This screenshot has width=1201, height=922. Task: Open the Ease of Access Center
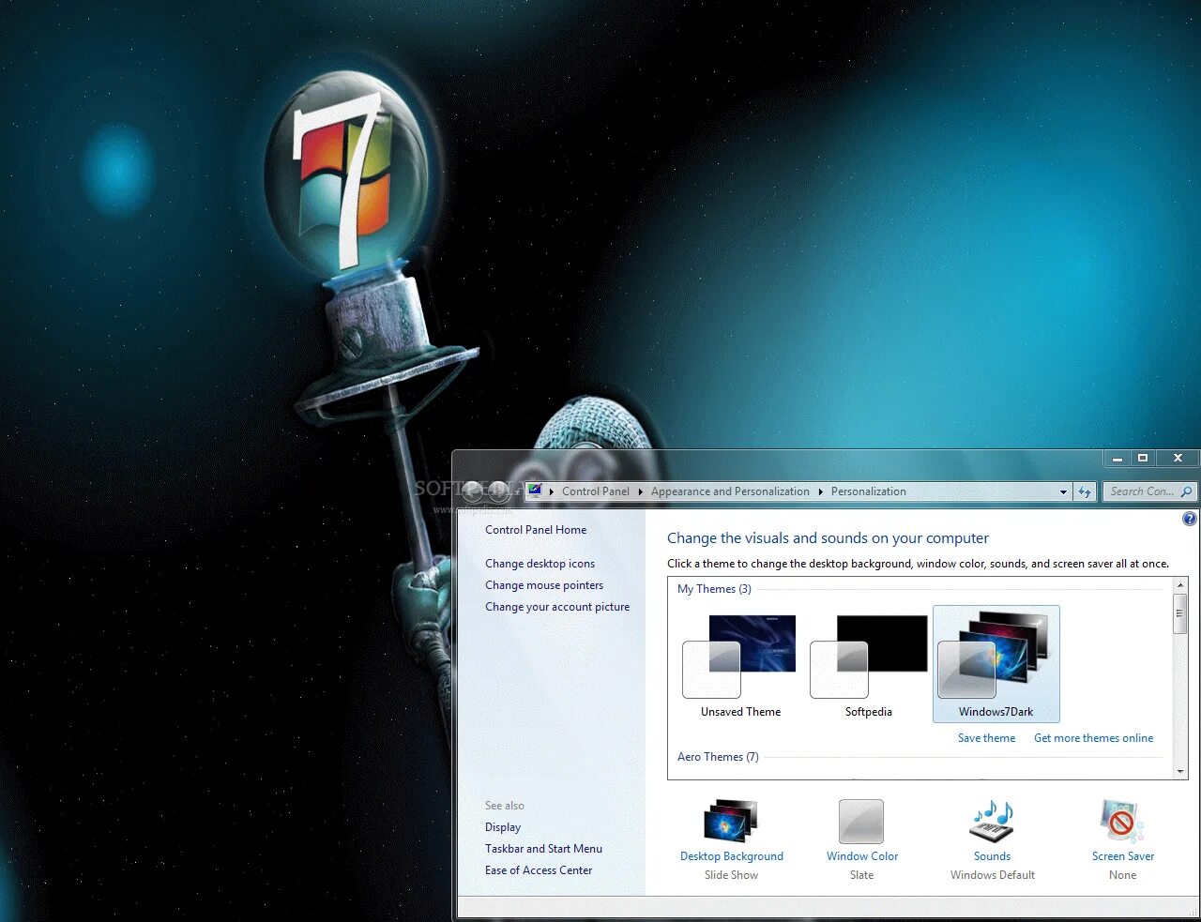(538, 869)
